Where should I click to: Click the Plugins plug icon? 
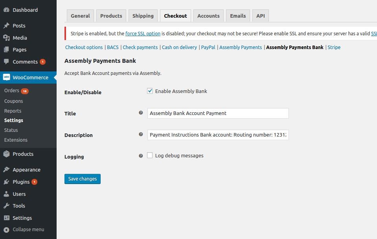tap(6, 182)
